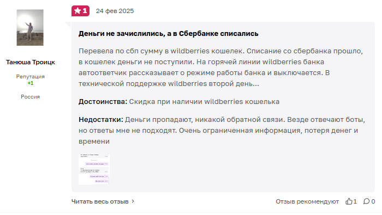The width and height of the screenshot is (382, 215).
Task: Click the comment count 0
Action: pyautogui.click(x=373, y=201)
